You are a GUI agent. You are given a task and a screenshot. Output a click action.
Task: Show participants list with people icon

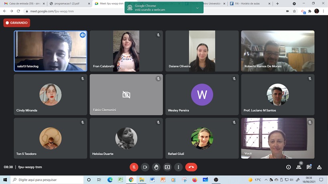[x=299, y=167]
